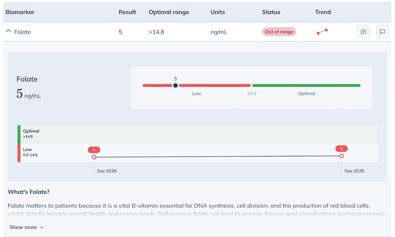Click the >14.8 optimal range cell
Viewport: 395px width, 237px height.
point(156,32)
